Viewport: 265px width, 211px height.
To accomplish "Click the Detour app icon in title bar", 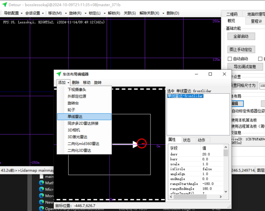I will pyautogui.click(x=5, y=5).
